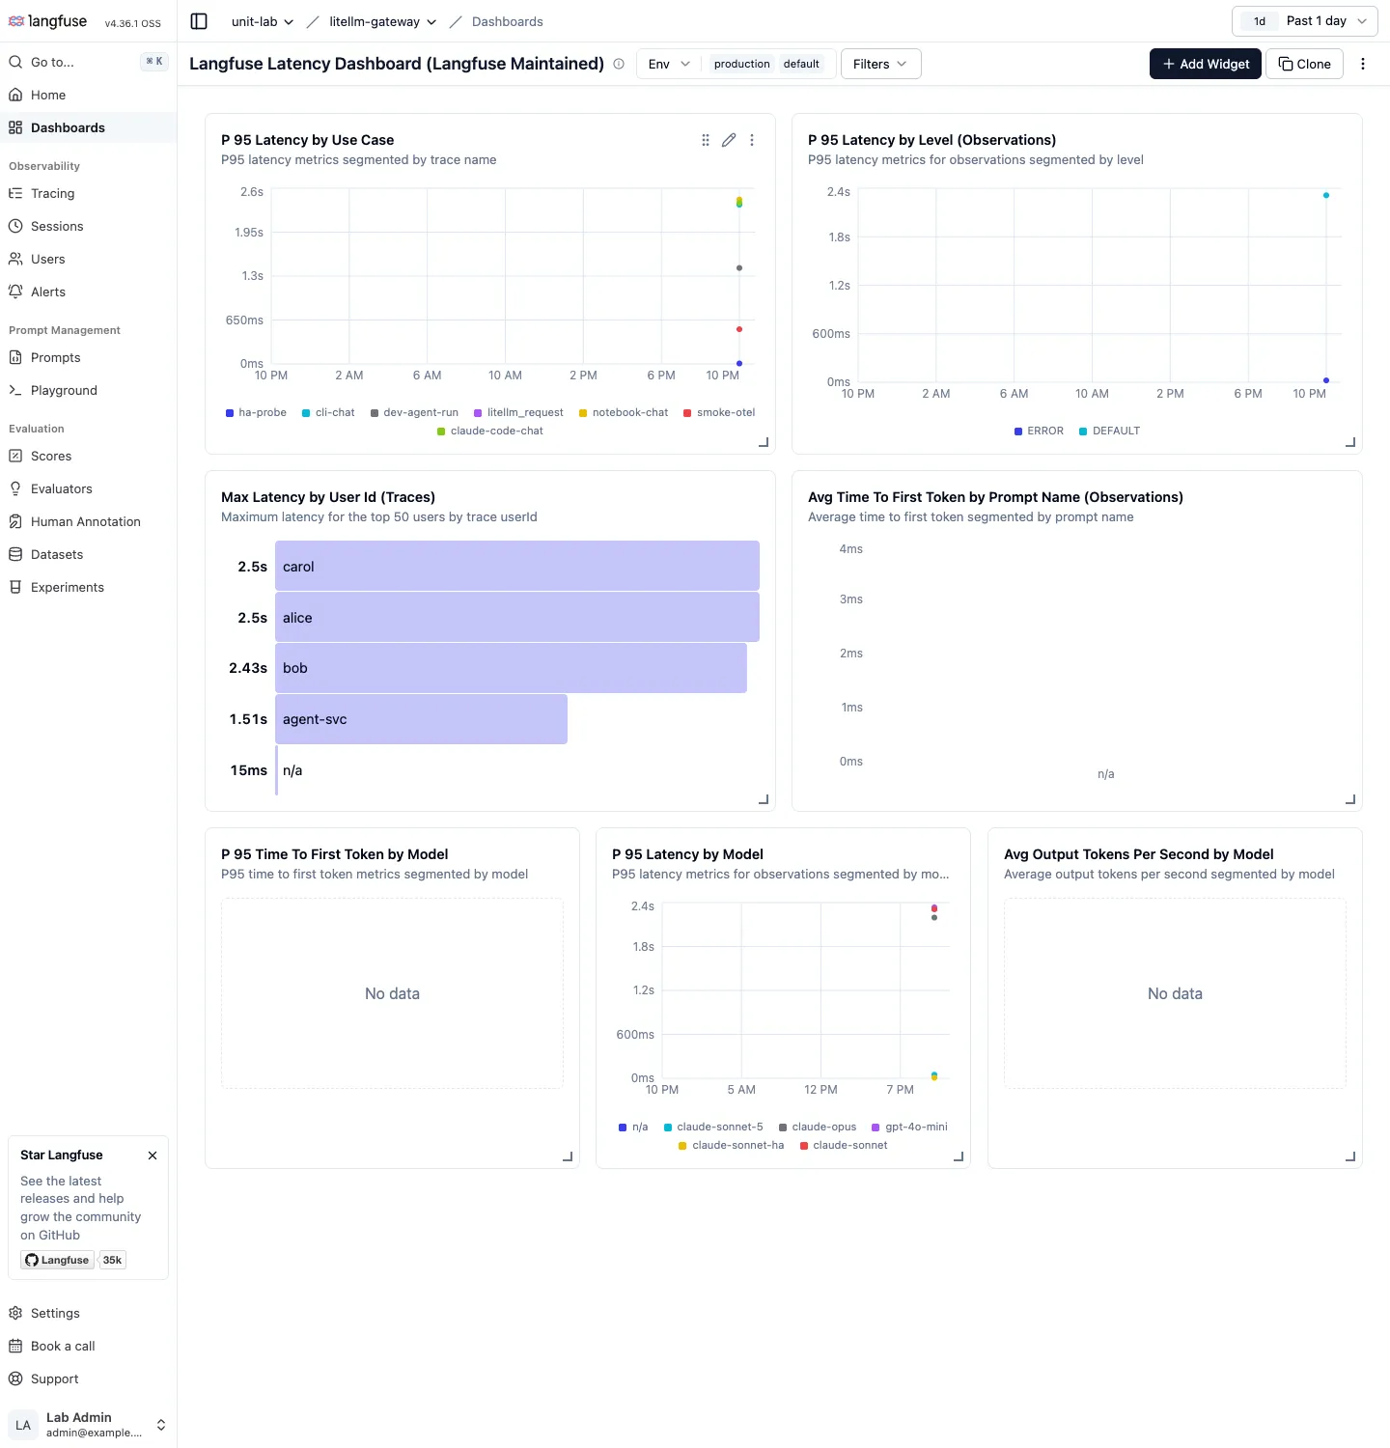Open the info icon beside dashboard title
Screen dimensions: 1390x1448
pyautogui.click(x=619, y=64)
